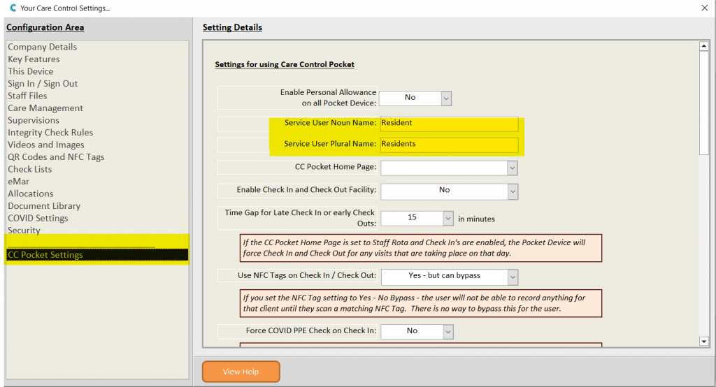
Task: Click the scrollbar up arrow
Action: pos(703,46)
